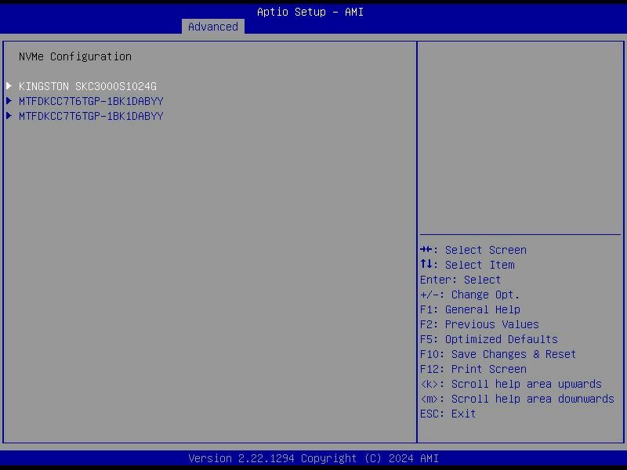Click the Select Item help text

(480, 265)
